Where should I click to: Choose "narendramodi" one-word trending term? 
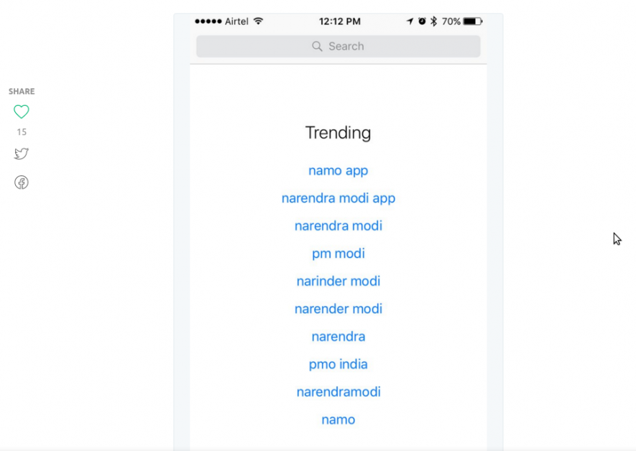pyautogui.click(x=338, y=392)
